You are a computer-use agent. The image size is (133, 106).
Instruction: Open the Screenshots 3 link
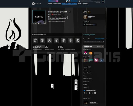(x=87, y=73)
